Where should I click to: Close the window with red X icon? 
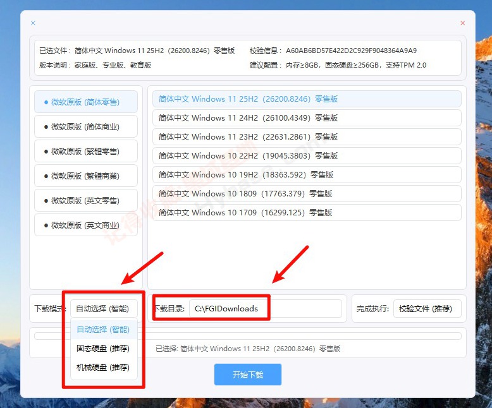click(462, 23)
